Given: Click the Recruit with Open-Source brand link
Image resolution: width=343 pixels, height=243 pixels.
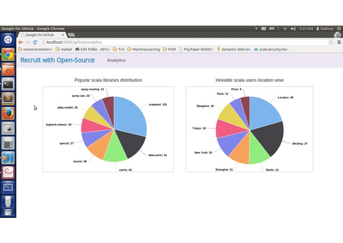Looking at the screenshot, I should [58, 60].
